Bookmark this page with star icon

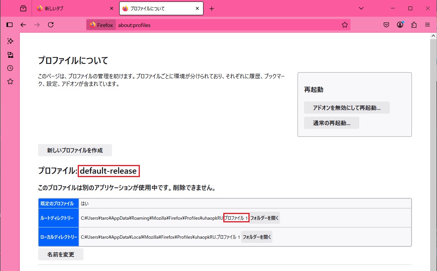344,25
